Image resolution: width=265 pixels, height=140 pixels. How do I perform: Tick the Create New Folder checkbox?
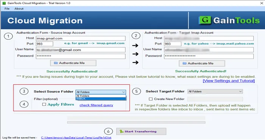click(151, 99)
